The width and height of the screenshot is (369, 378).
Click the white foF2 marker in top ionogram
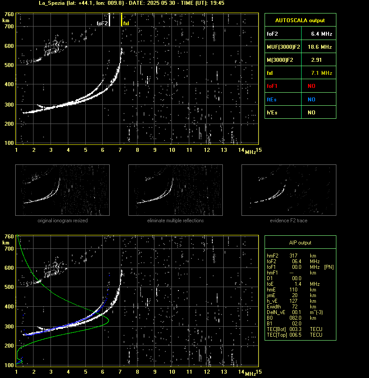point(109,20)
